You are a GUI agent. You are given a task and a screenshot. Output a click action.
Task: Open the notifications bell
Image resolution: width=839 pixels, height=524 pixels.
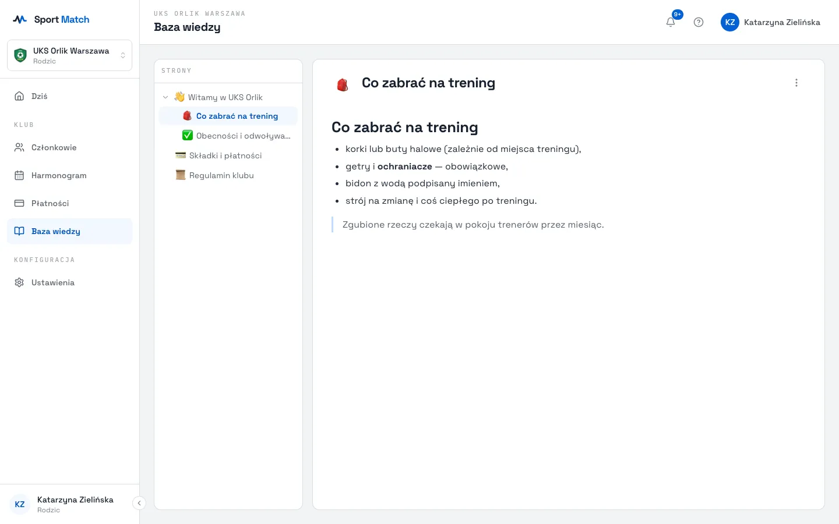click(x=671, y=22)
